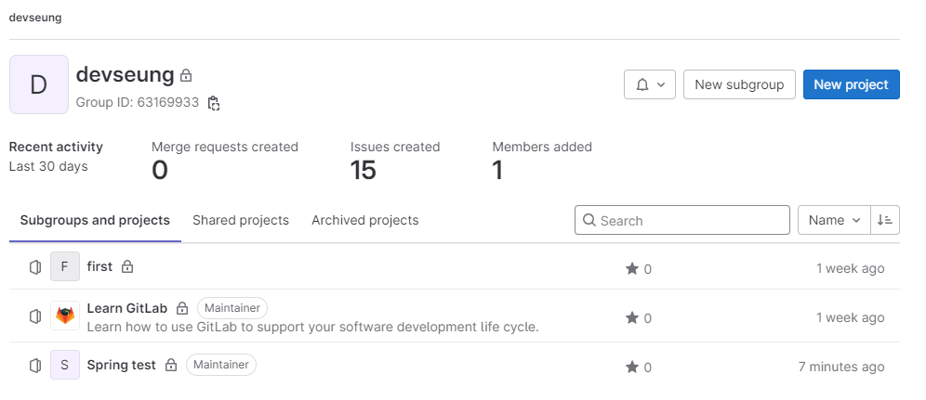Focus the Search input field
This screenshot has height=400, width=926.
pyautogui.click(x=682, y=220)
